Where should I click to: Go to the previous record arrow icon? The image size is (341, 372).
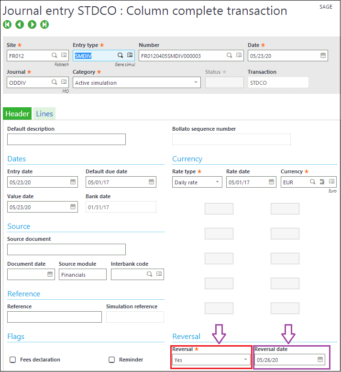coord(20,24)
